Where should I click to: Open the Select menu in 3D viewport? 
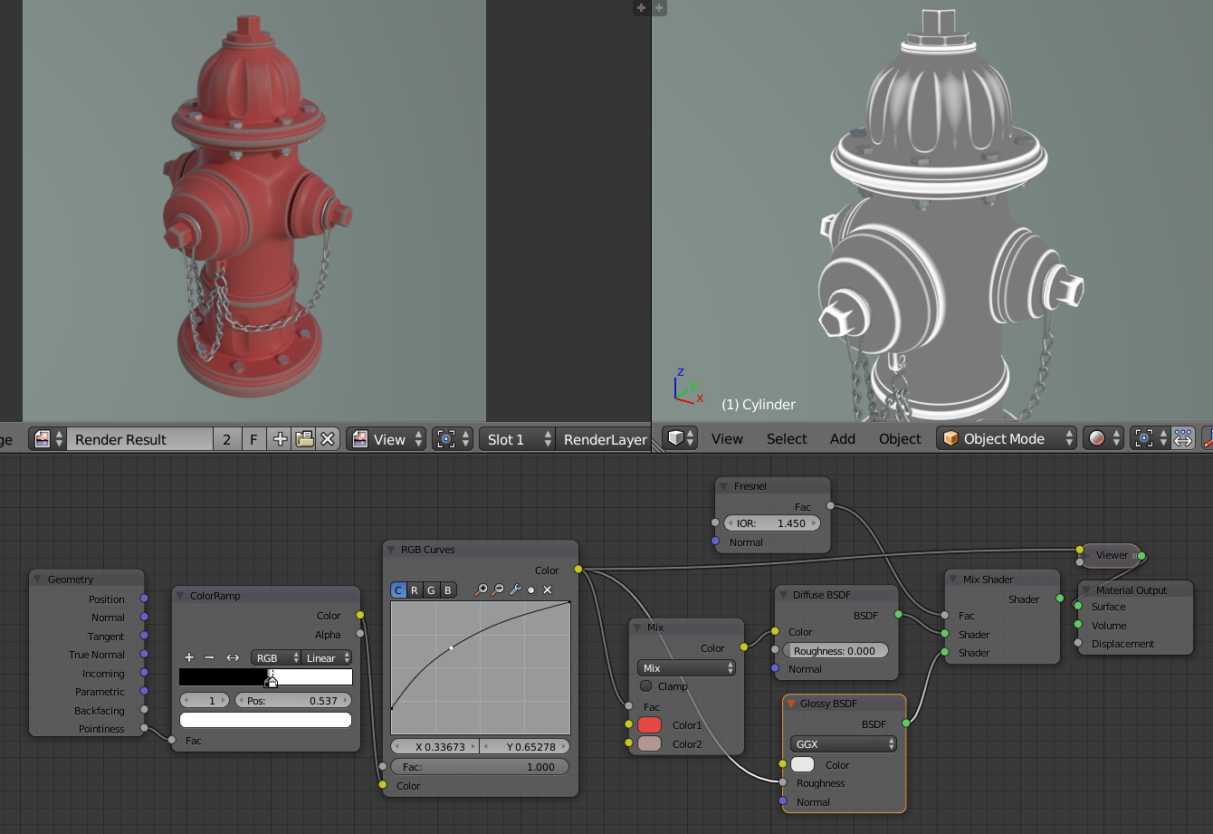[x=786, y=438]
